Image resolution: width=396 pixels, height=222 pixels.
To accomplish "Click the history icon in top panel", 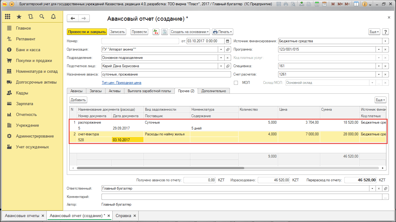I will pyautogui.click(x=30, y=17).
